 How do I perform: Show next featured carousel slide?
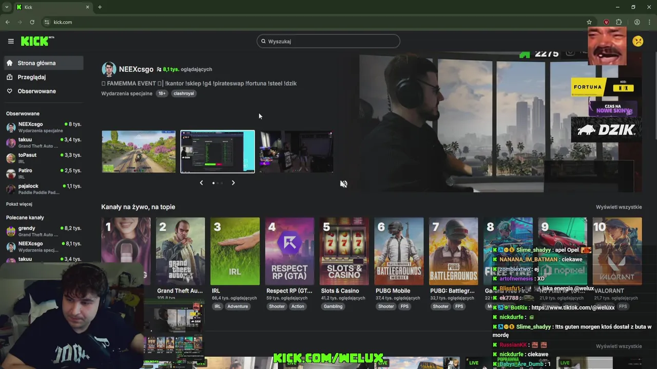pos(233,183)
